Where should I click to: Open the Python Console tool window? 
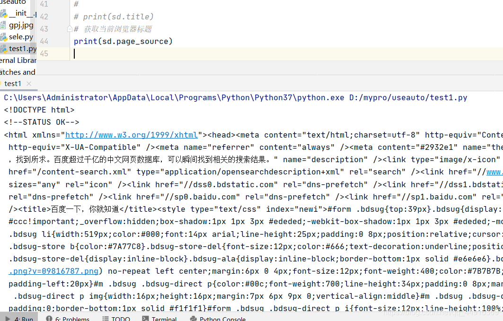click(218, 319)
